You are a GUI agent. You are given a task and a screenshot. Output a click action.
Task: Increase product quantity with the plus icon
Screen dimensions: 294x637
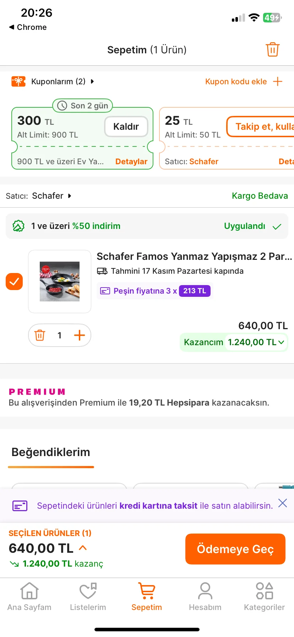pyautogui.click(x=79, y=335)
